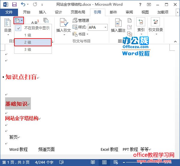
Task: Click the heading 网站金字塔结构
Action: [22, 118]
